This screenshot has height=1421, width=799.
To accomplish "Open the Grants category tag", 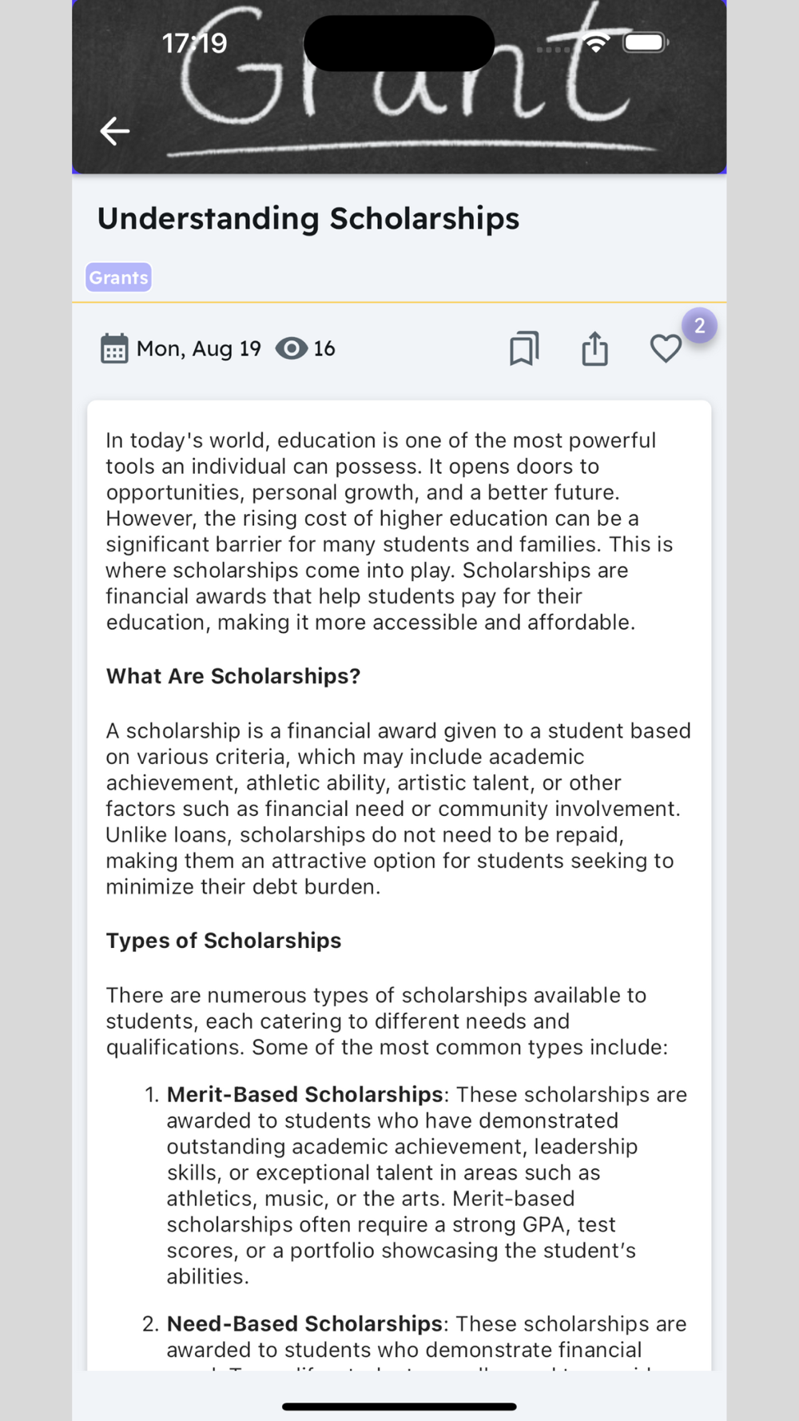I will point(118,277).
